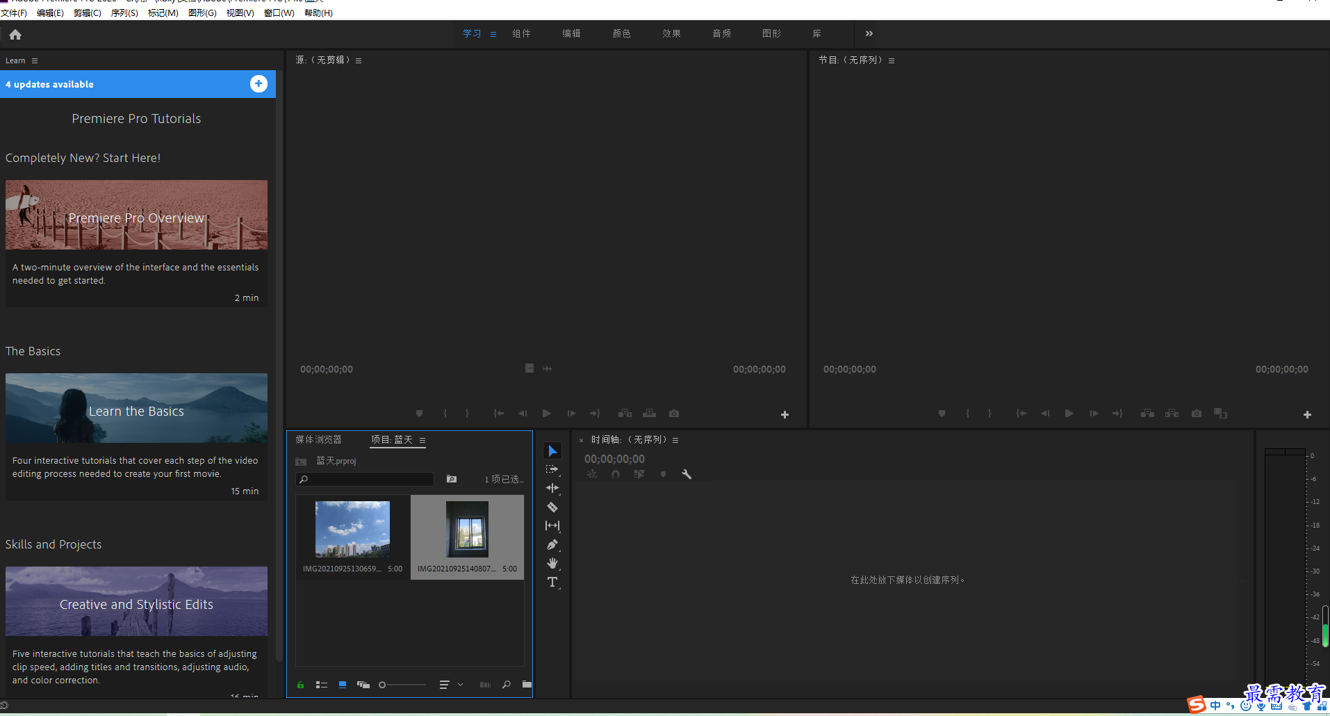Toggle Sogou Chinese/English mode 中 indicator
Viewport: 1330px width, 716px height.
pyautogui.click(x=1215, y=706)
